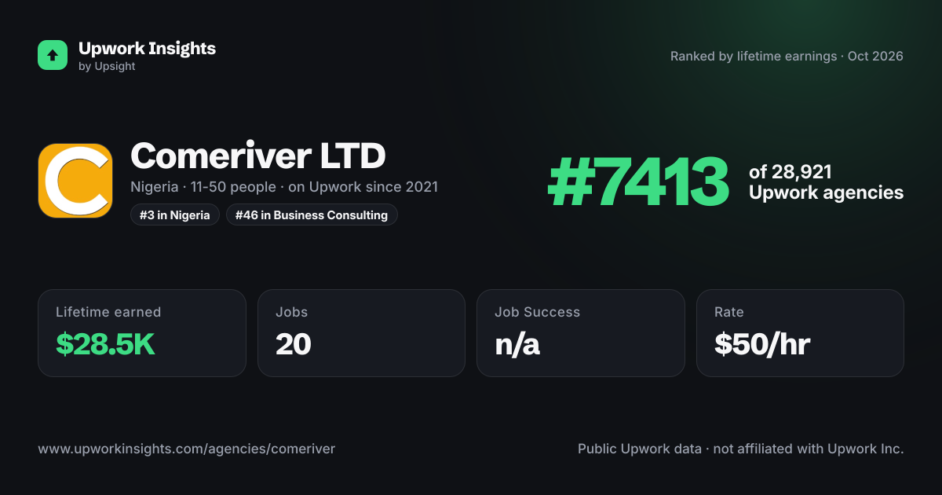Click 'Ranked by lifetime earnings · Oct 2026' text
This screenshot has height=495, width=942.
(x=787, y=57)
